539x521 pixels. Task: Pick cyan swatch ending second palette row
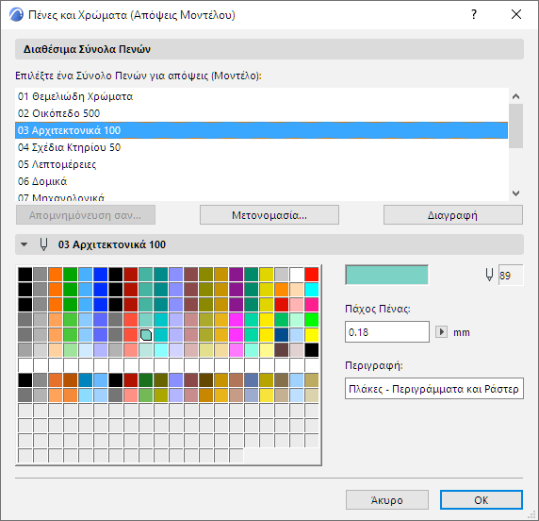pos(312,290)
